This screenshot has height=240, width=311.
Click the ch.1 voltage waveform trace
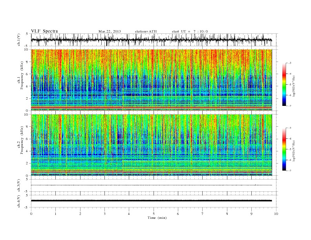152,40
